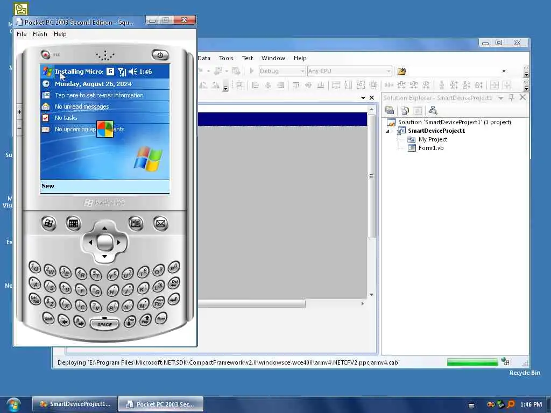
Task: Open the document tab list dropdown arrow
Action: [x=363, y=98]
